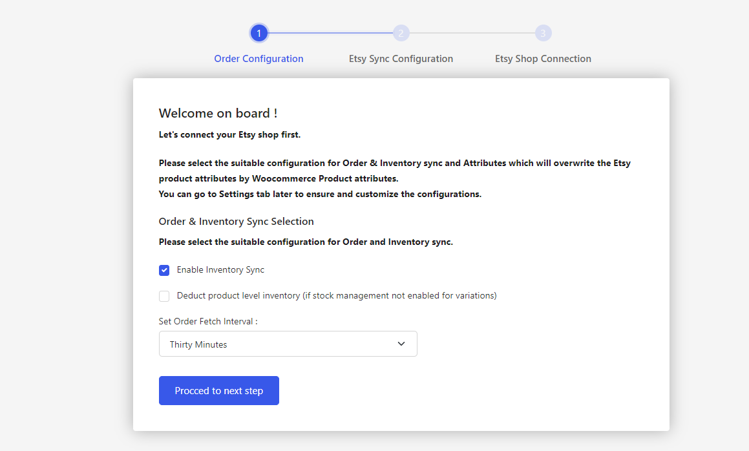Click the Procced to next step button
Image resolution: width=749 pixels, height=451 pixels.
pos(218,390)
